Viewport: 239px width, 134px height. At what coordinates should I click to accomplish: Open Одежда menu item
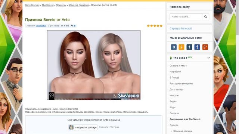(x=174, y=125)
